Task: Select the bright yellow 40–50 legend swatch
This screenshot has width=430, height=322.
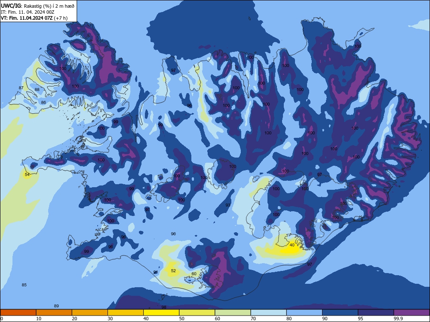Action: tap(161, 313)
